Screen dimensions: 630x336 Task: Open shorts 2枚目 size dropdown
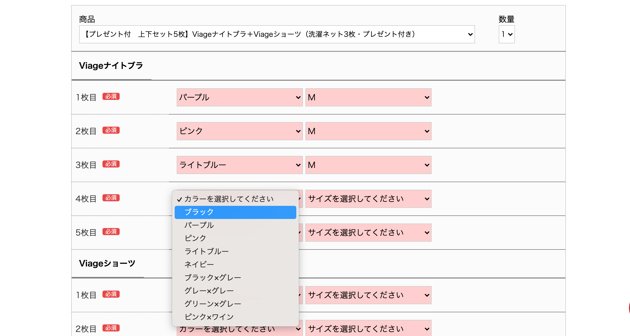tap(368, 328)
